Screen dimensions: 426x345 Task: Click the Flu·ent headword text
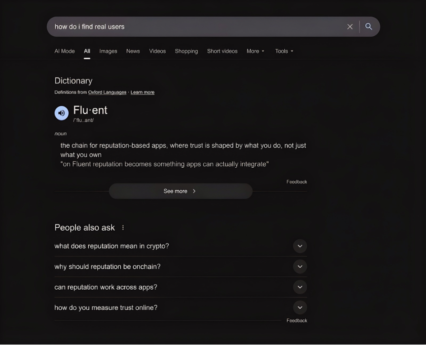pos(90,110)
